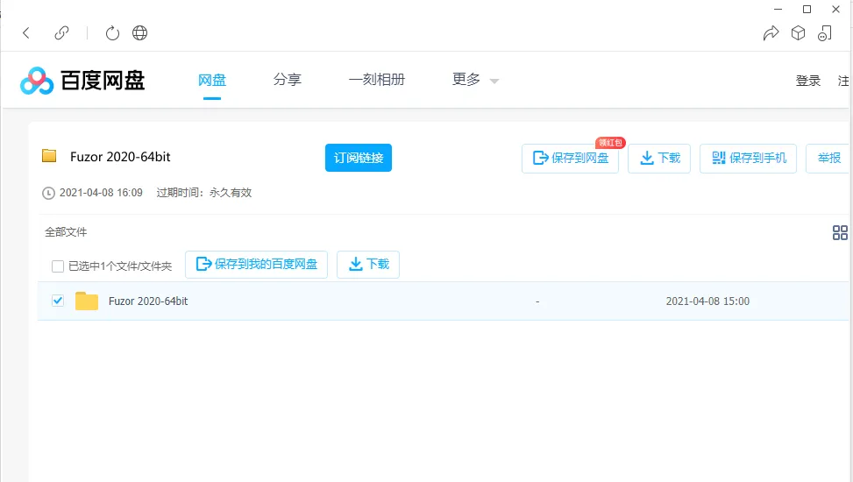This screenshot has height=482, width=853.
Task: Click the 保存到手机 button
Action: pyautogui.click(x=748, y=159)
